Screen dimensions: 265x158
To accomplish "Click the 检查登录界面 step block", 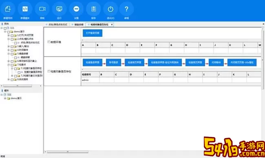I will pos(93,62).
